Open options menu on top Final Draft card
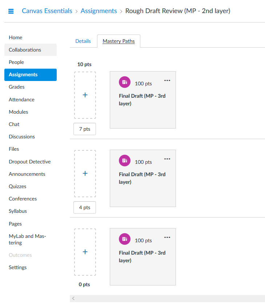Image resolution: width=265 pixels, height=304 pixels. tap(167, 81)
